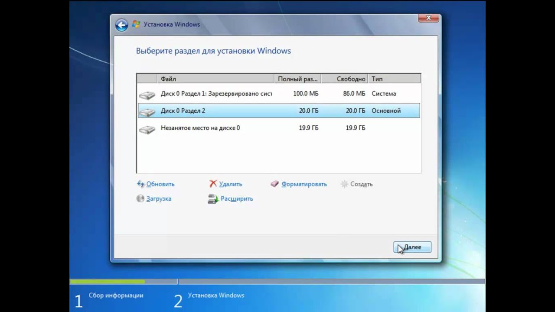The height and width of the screenshot is (312, 555).
Task: Click the Основной type cell
Action: pyautogui.click(x=386, y=111)
